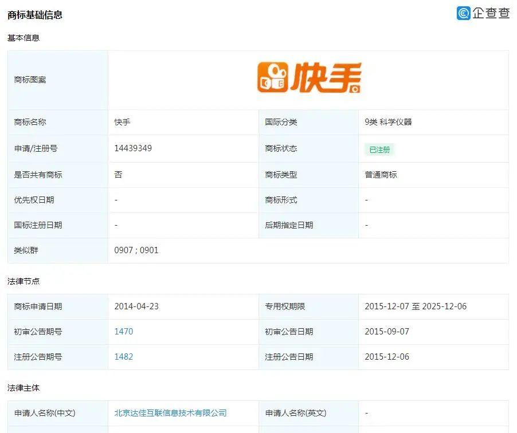Click the 商标名称 label cell
The height and width of the screenshot is (433, 517).
30,121
